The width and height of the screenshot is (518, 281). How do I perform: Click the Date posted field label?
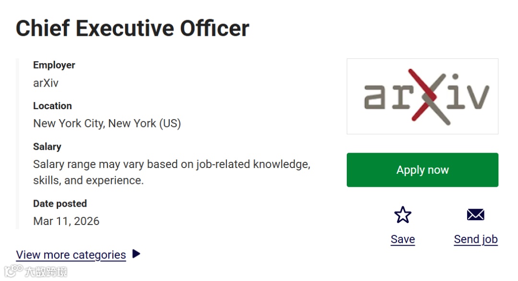(59, 203)
